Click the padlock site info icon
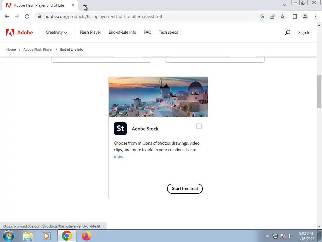322x242 pixels. [40, 16]
